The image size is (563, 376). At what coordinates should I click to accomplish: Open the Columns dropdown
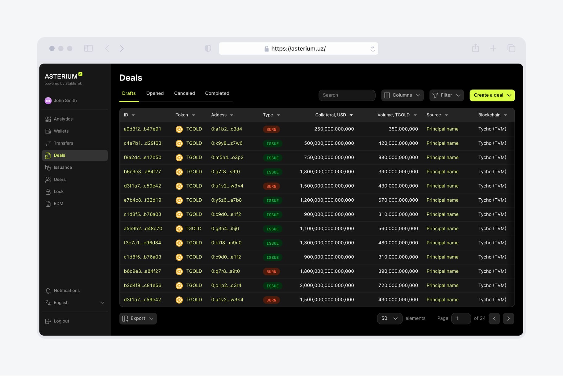coord(402,95)
